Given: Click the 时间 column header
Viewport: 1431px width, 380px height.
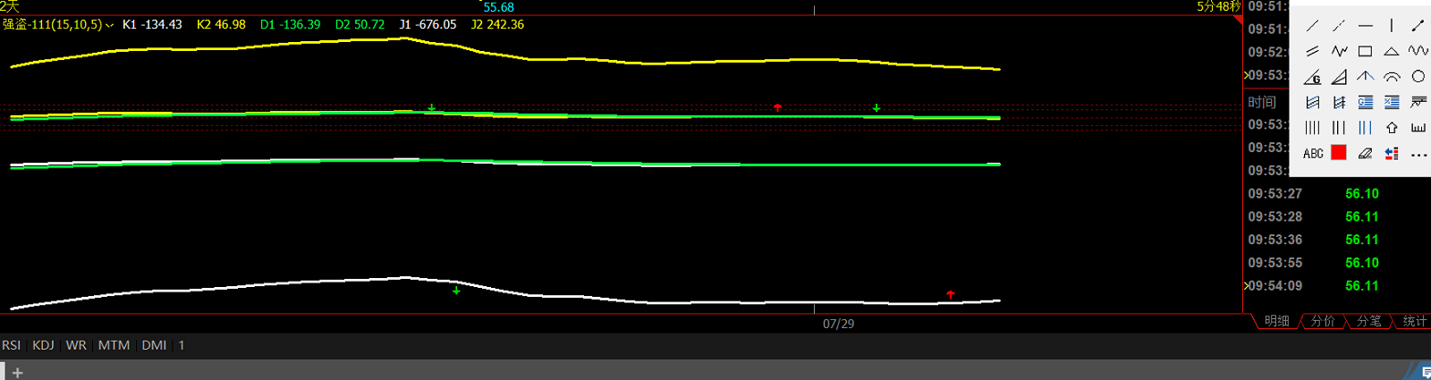Looking at the screenshot, I should pos(1262,102).
